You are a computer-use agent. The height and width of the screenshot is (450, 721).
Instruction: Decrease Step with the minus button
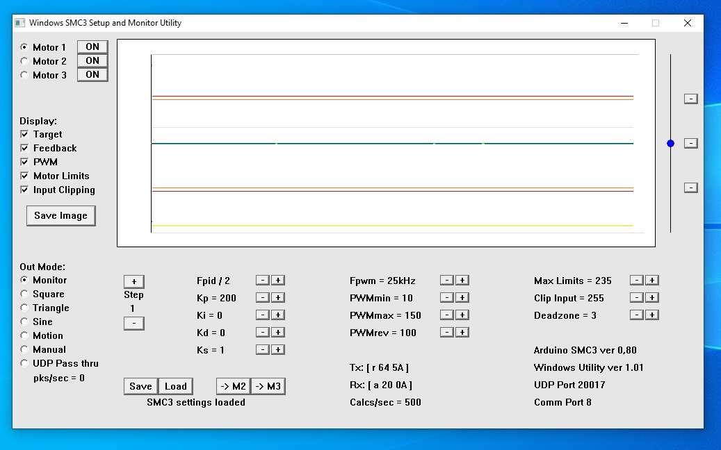pos(133,324)
